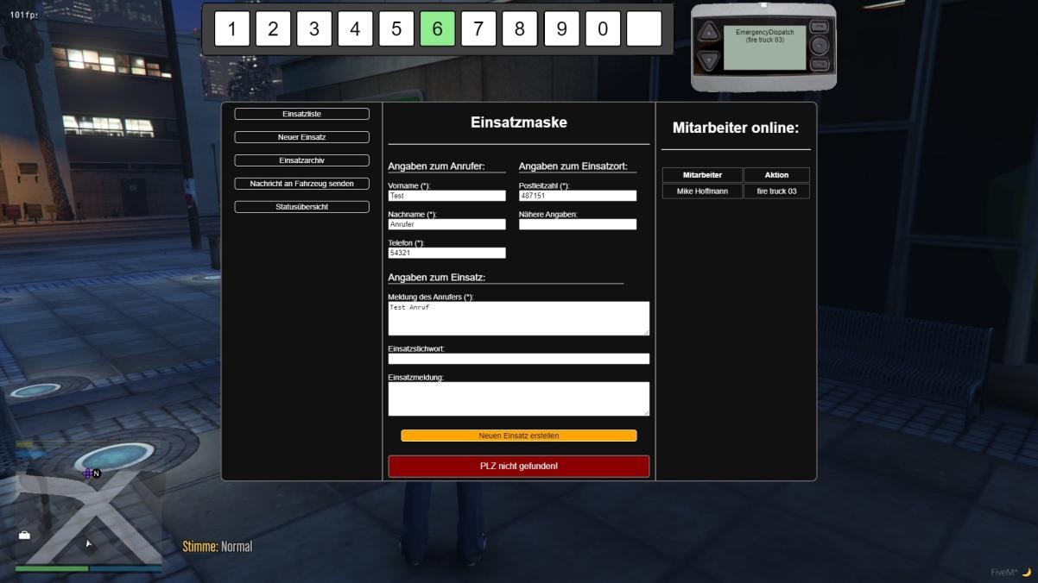
Task: Click inside the Einsatzstichwort field
Action: pos(518,358)
